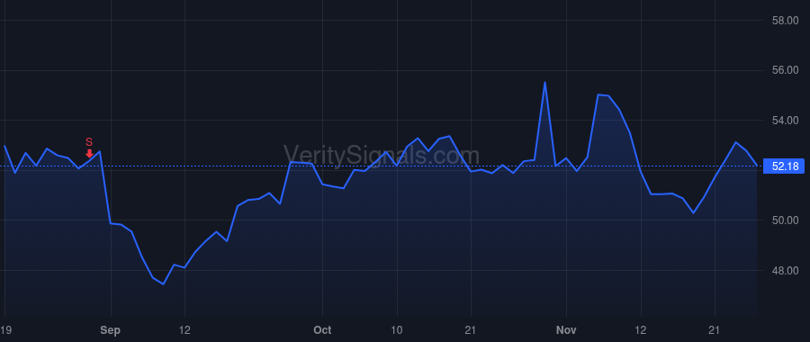
Task: Click the 10 date label after Oct
Action: (397, 330)
